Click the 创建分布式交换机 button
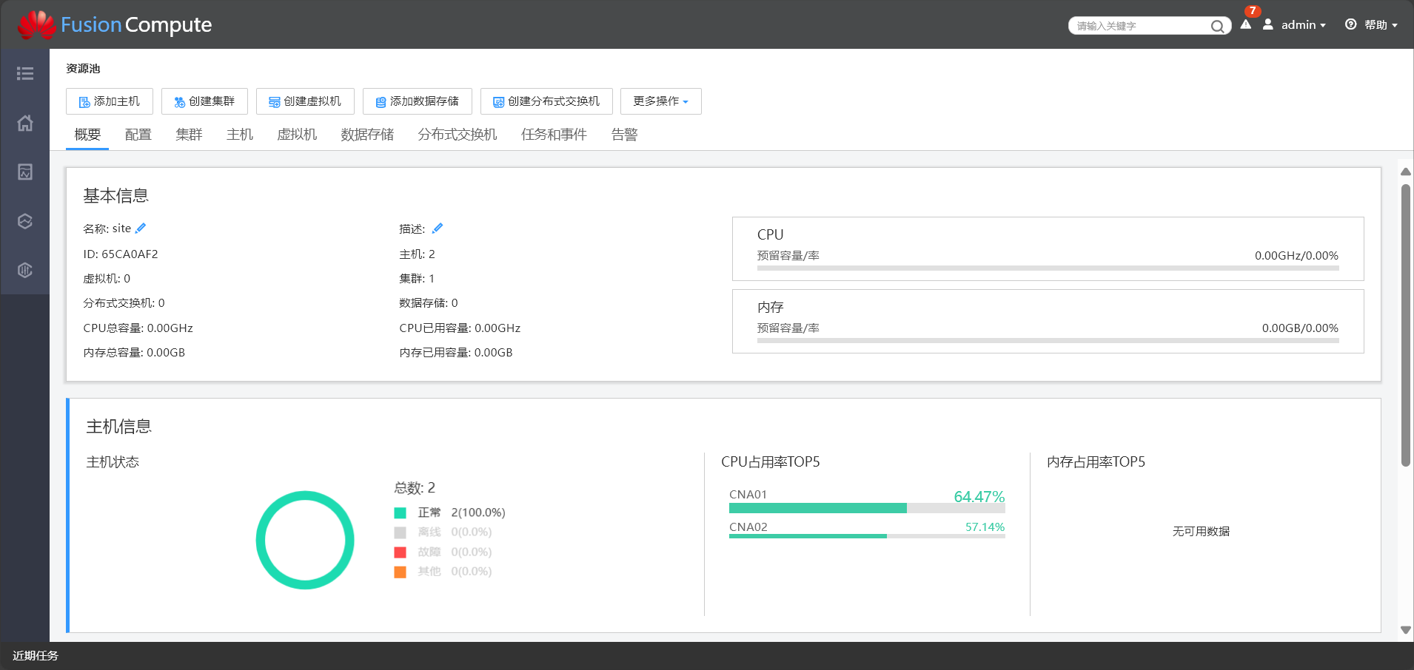1414x670 pixels. pos(546,101)
